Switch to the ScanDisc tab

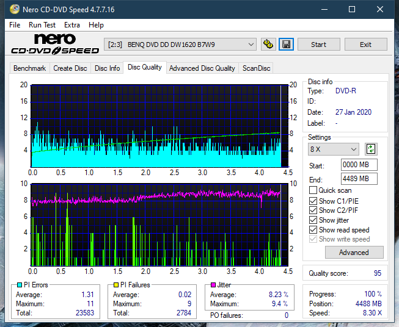(256, 68)
